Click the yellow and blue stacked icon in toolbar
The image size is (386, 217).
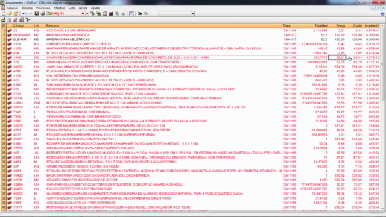tap(98, 14)
